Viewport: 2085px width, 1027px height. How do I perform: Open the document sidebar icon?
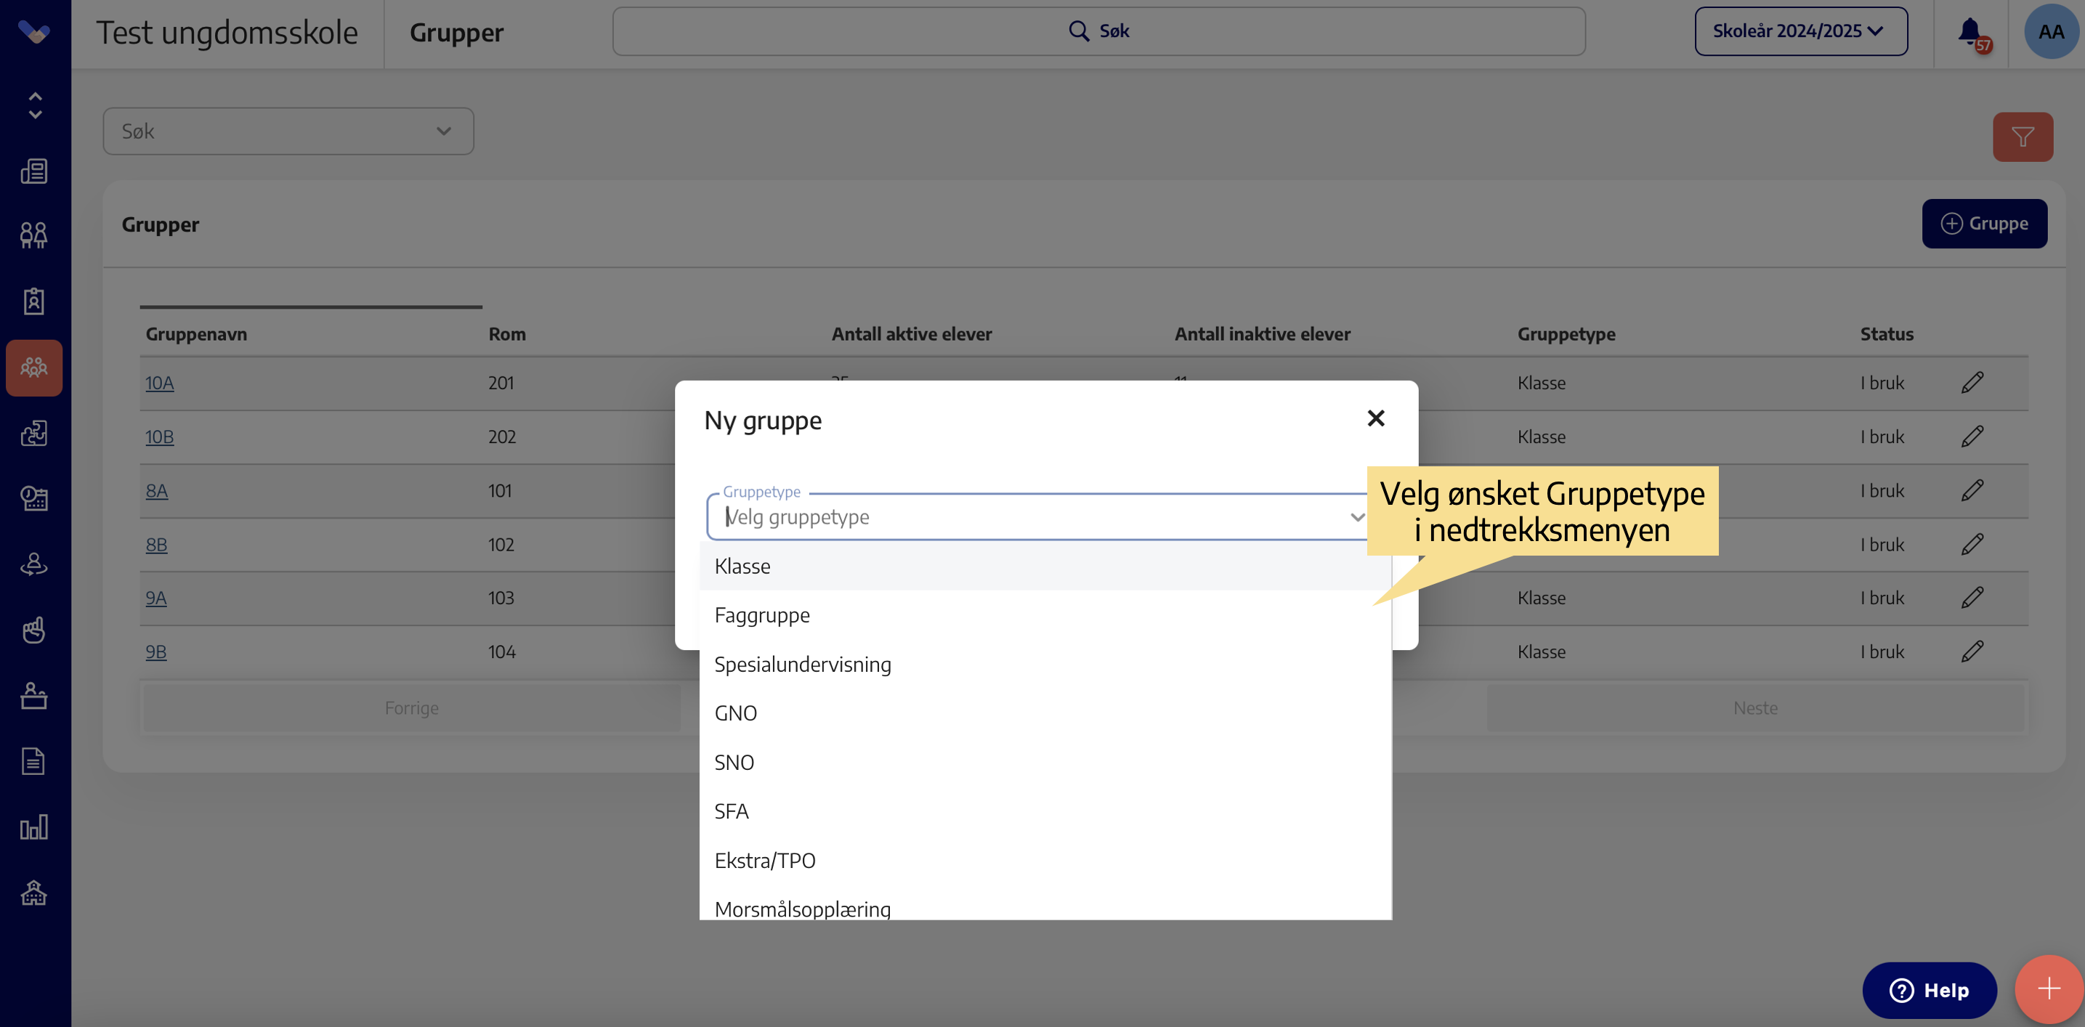[34, 762]
